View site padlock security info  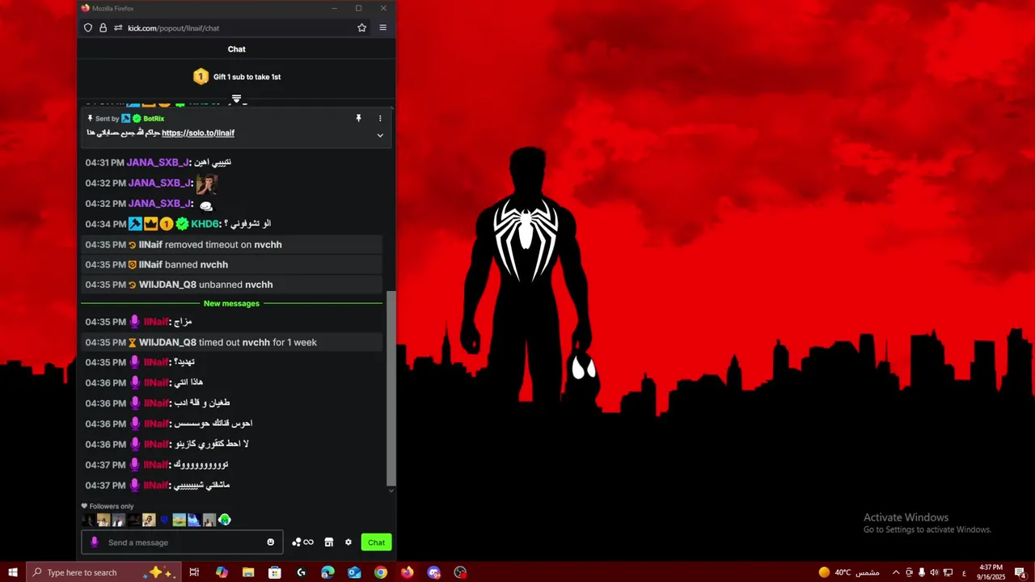[103, 27]
